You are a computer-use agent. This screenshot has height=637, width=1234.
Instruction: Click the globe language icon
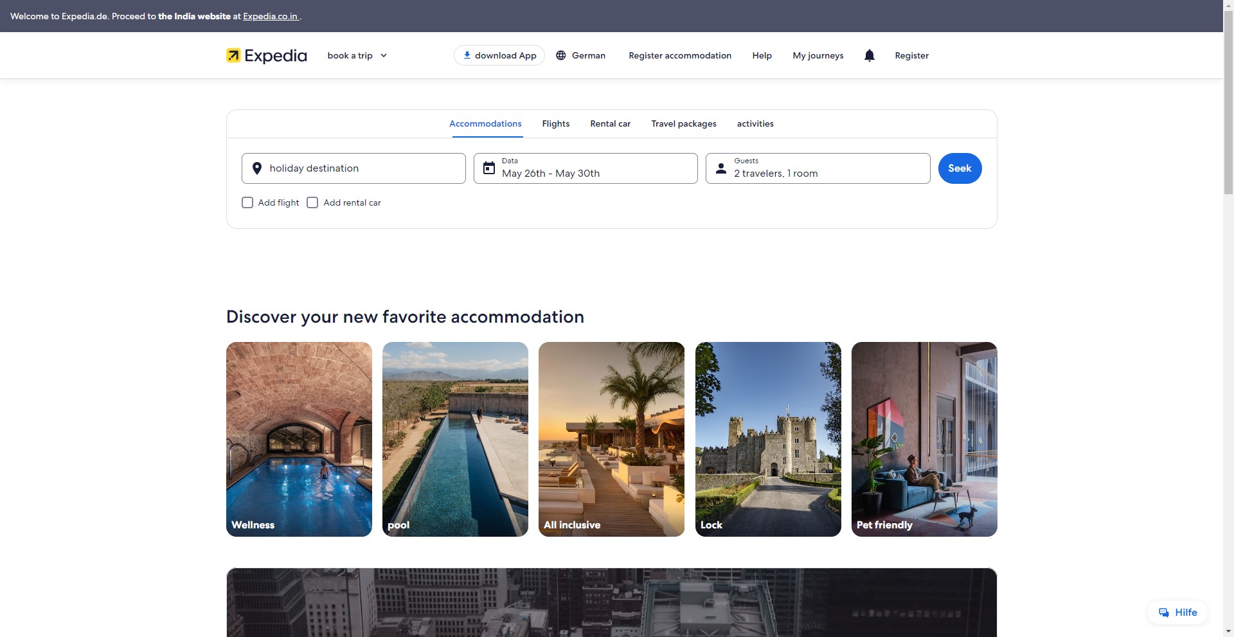561,55
